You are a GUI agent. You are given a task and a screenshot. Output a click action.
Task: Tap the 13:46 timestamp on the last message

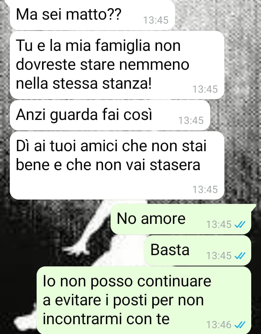219,325
